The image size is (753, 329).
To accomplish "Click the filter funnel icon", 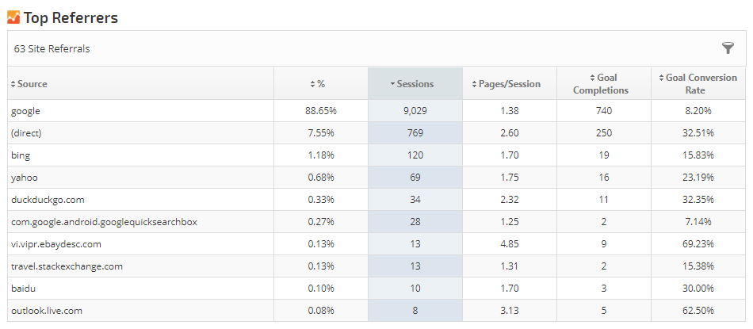I will coord(728,48).
